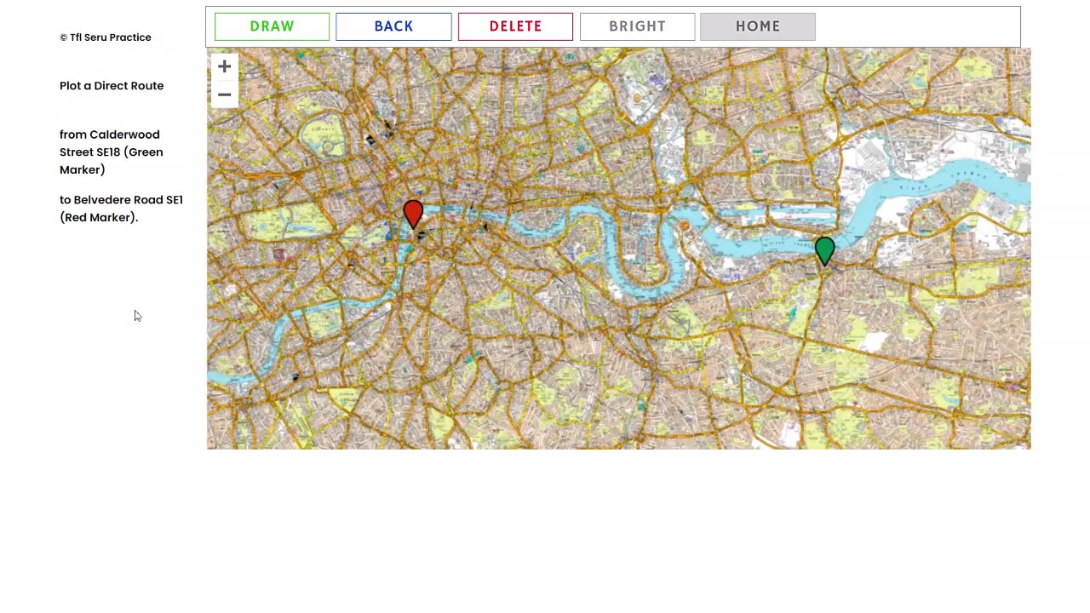Select the green Calderwood Street marker
The width and height of the screenshot is (1090, 613).
pos(824,252)
